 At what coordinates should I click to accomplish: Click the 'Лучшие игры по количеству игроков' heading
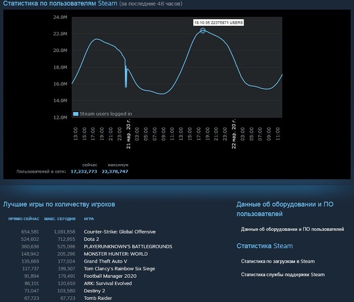59,204
